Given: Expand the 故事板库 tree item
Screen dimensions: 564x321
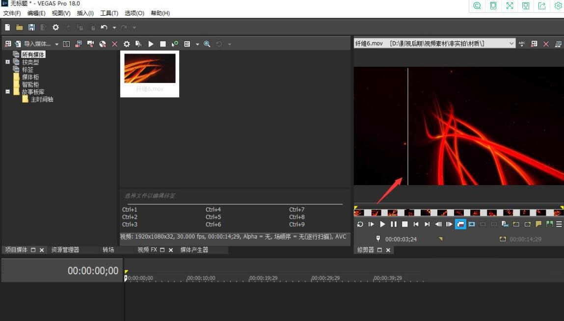Looking at the screenshot, I should coord(7,91).
